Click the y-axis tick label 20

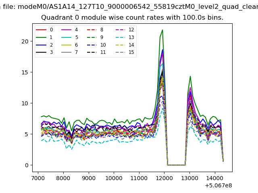tap(25, 41)
